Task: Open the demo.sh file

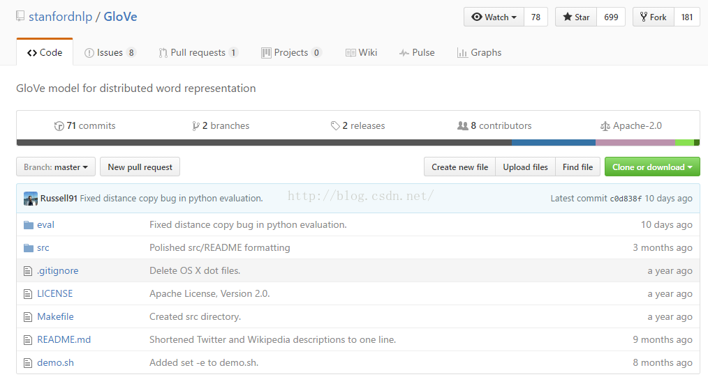Action: (55, 362)
